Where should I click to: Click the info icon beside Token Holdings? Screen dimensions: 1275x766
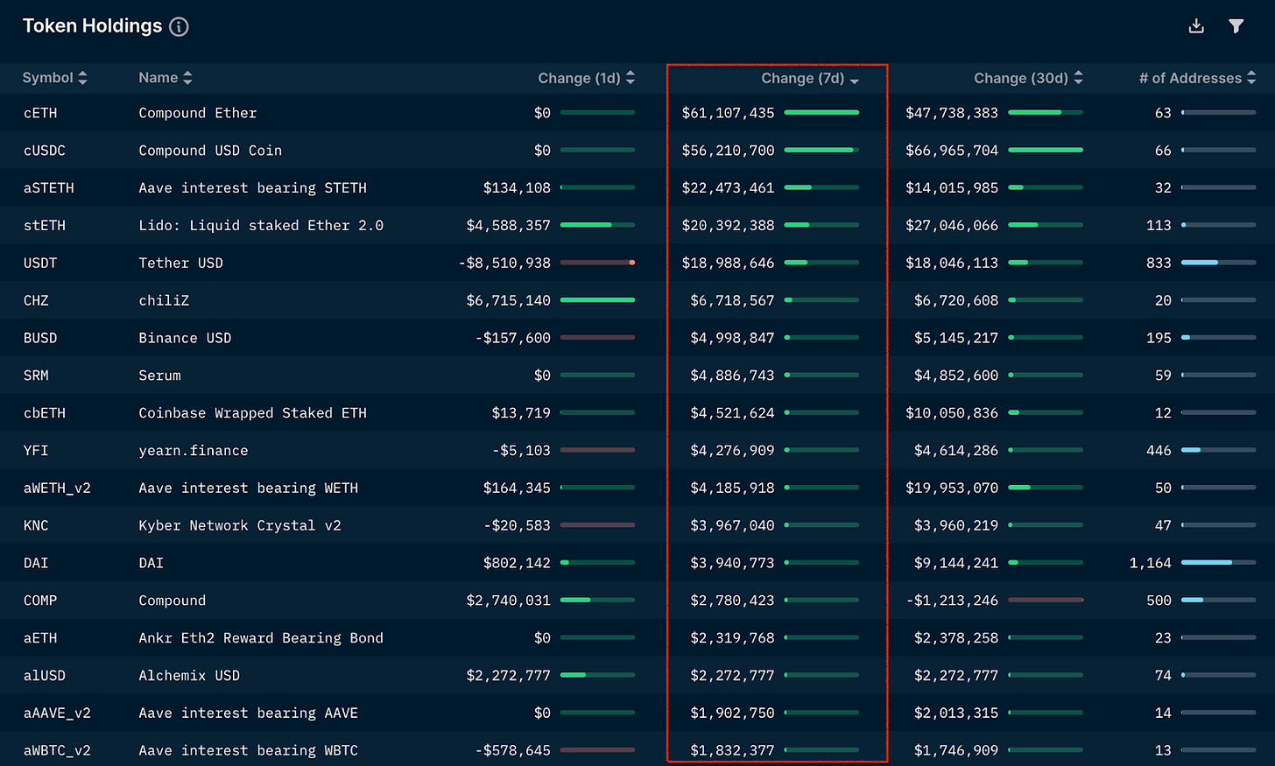[179, 27]
